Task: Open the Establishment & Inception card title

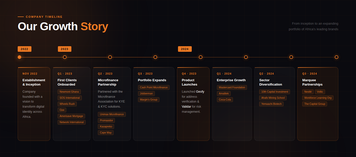Action: tap(34, 82)
